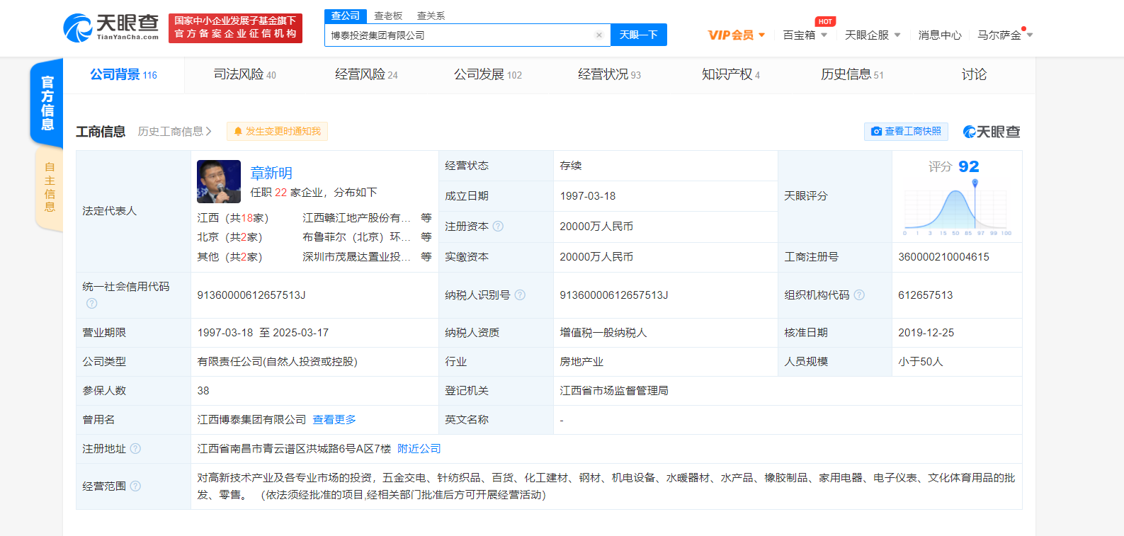Open the VIP会员 dropdown
The image size is (1124, 536).
tap(737, 35)
